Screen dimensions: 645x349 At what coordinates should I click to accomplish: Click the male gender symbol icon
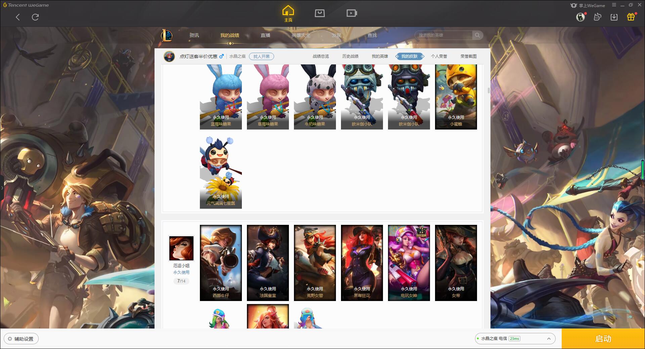tap(221, 56)
